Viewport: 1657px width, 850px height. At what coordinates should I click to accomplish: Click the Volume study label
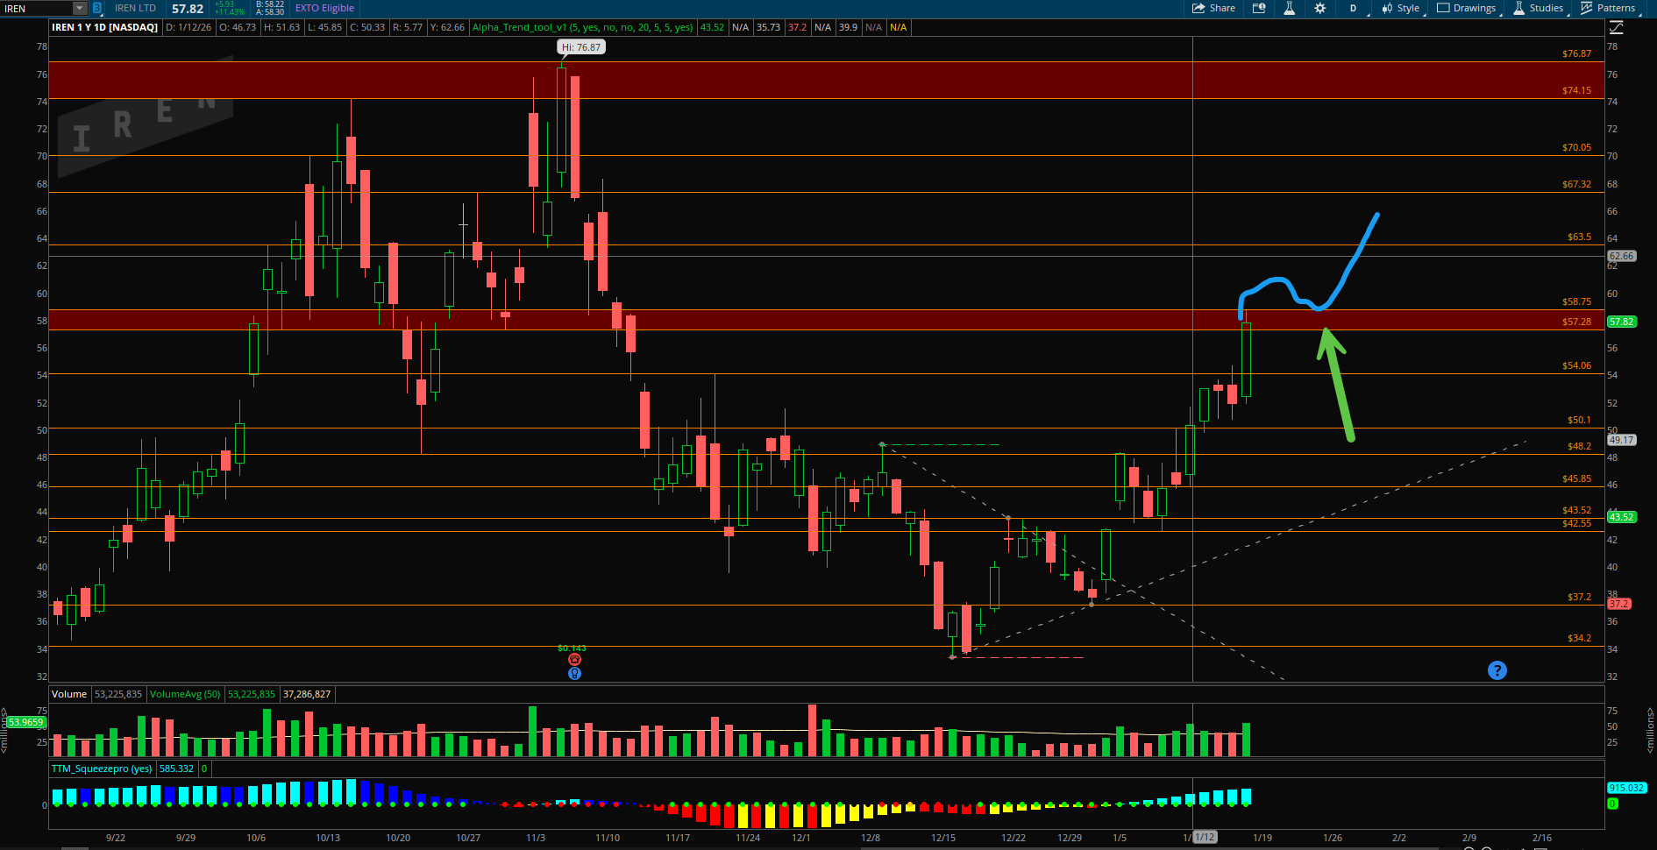(69, 694)
